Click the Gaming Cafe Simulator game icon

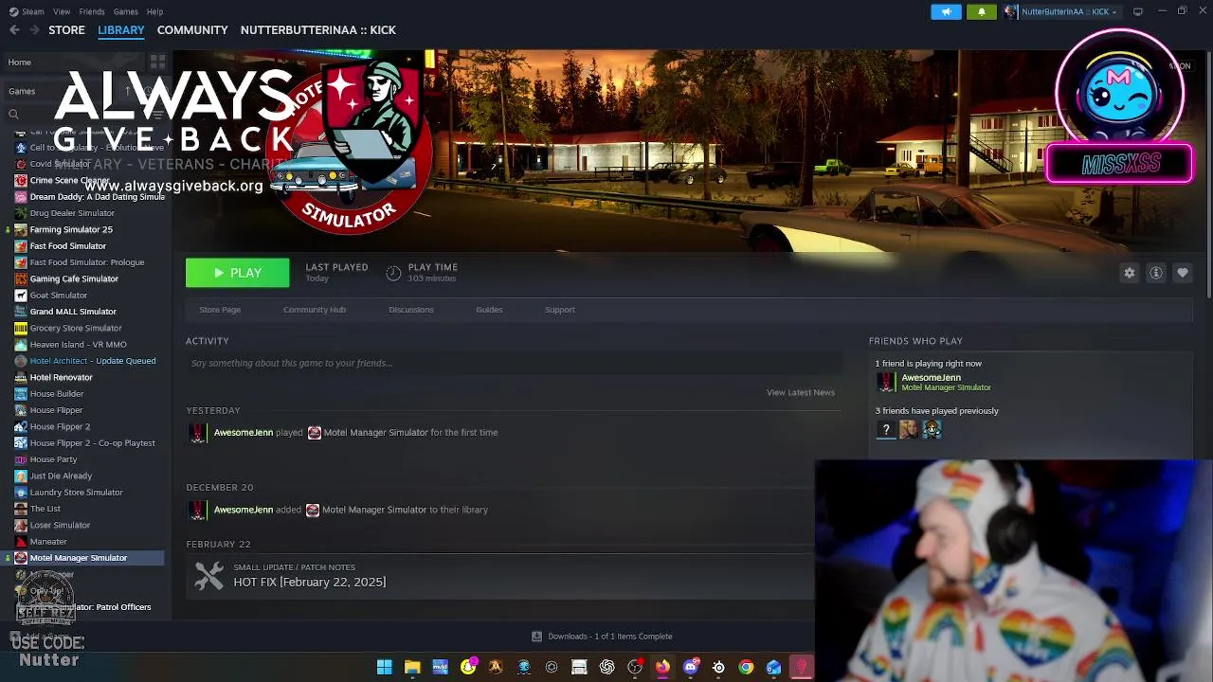pyautogui.click(x=21, y=278)
